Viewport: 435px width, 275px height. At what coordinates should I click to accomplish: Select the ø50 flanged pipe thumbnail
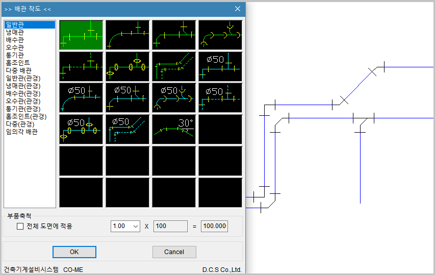click(82, 129)
